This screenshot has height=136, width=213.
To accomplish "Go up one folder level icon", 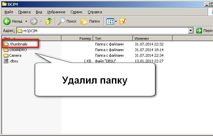I will click(49, 21).
